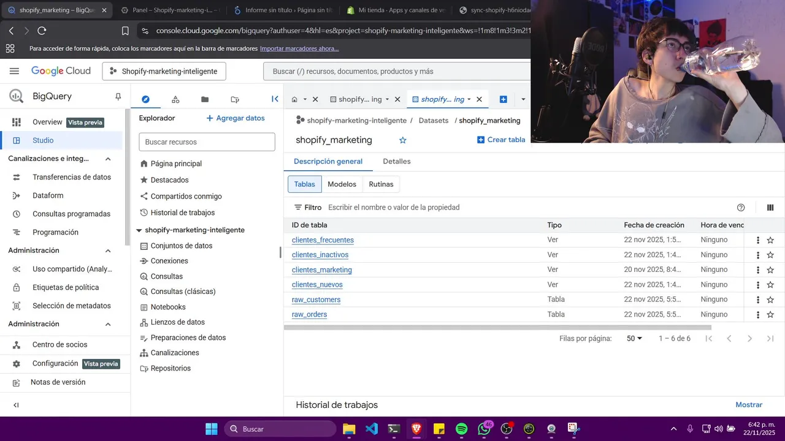Reload the page in the browser
Viewport: 785px width, 441px height.
pyautogui.click(x=42, y=31)
